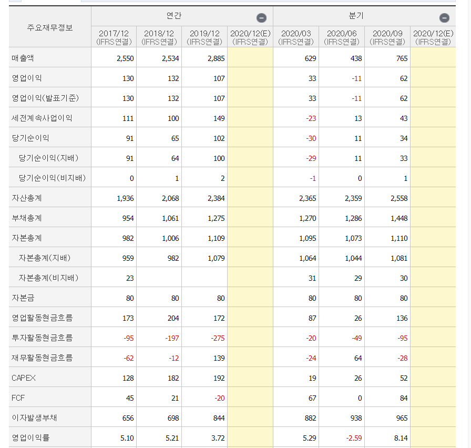This screenshot has height=448, width=471.
Task: Click the 136 operating cash flow value for 2020/09
Action: click(402, 318)
